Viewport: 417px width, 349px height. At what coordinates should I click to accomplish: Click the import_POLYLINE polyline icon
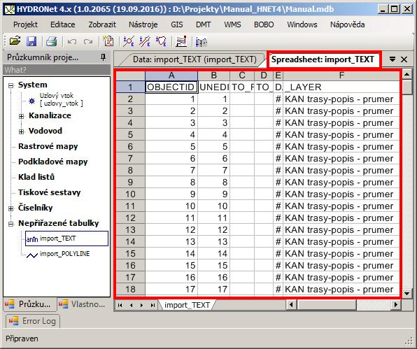coord(32,255)
